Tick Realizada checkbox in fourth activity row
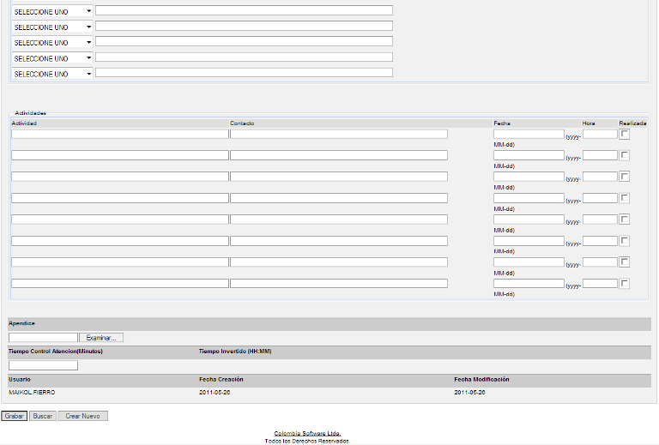The width and height of the screenshot is (659, 445). tap(625, 198)
